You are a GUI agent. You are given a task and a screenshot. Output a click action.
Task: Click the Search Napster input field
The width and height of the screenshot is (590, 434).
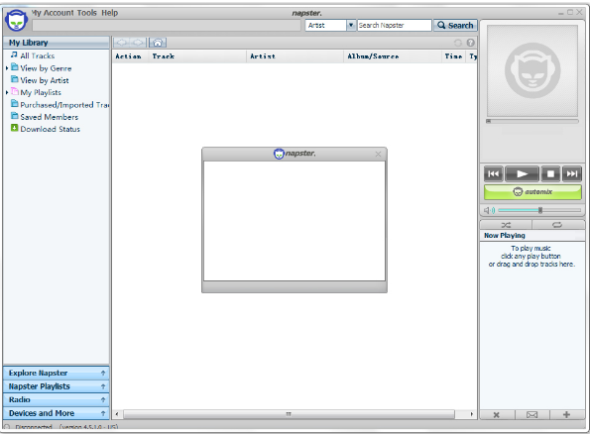coord(394,25)
